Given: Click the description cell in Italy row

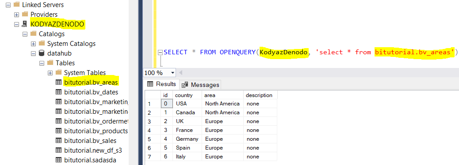Looking at the screenshot, I should (260, 157).
